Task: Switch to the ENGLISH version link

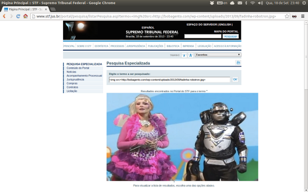Action: tap(225, 25)
